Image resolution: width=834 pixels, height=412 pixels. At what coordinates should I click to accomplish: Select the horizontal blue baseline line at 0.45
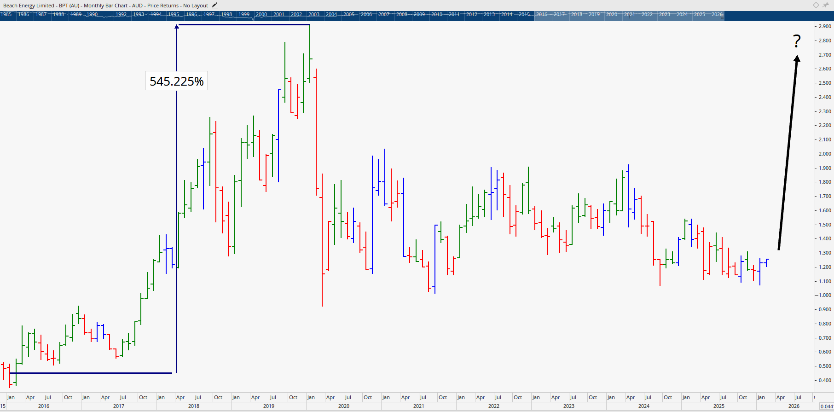click(92, 373)
